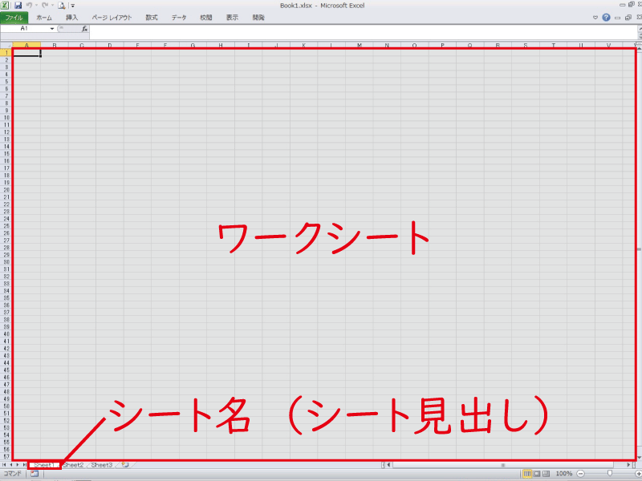Open the ファイル tab
Viewport: 642px width, 481px height.
pos(15,17)
